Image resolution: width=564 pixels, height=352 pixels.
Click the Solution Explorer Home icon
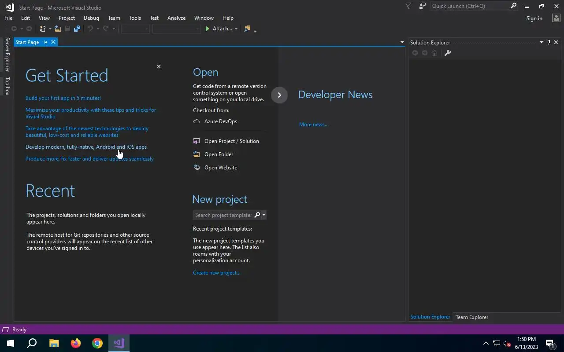(x=434, y=53)
